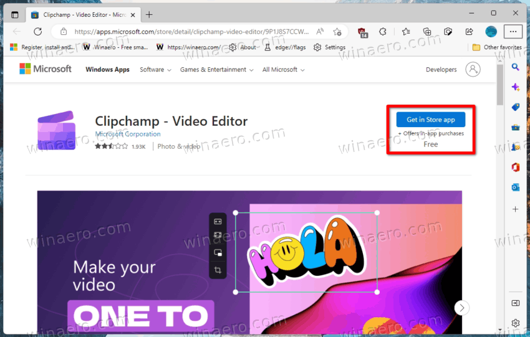This screenshot has height=337, width=530.
Task: Expand the Games & Entertainment menu
Action: click(216, 70)
